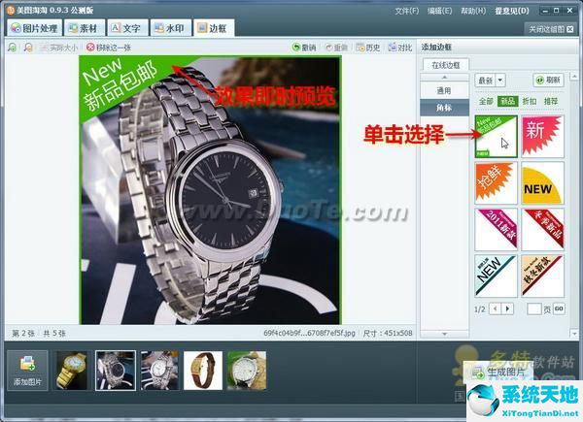The image size is (583, 422).
Task: Click the border panel scrollbar up arrow
Action: 574,76
